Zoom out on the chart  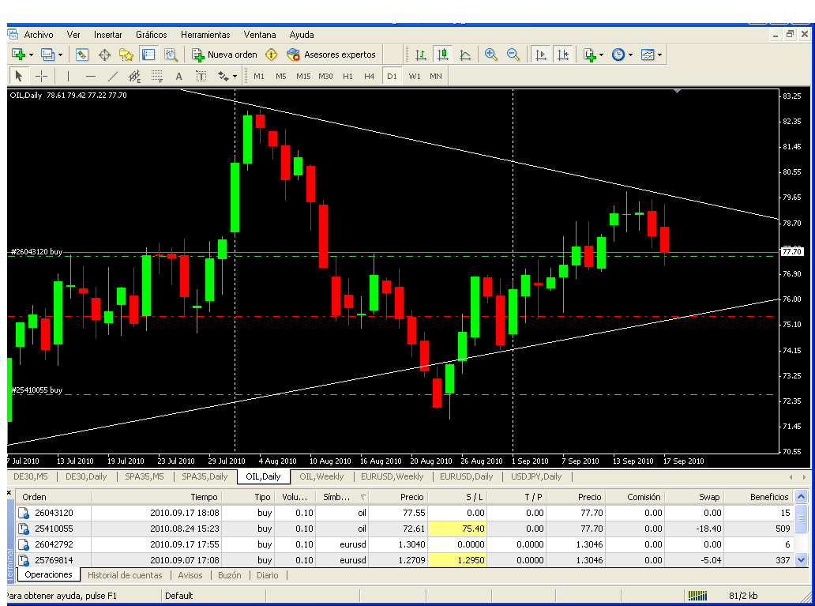513,54
